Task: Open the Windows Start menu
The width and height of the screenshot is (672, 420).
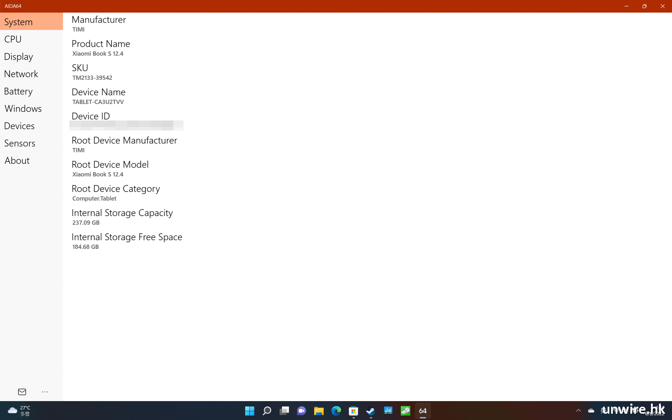Action: (250, 411)
